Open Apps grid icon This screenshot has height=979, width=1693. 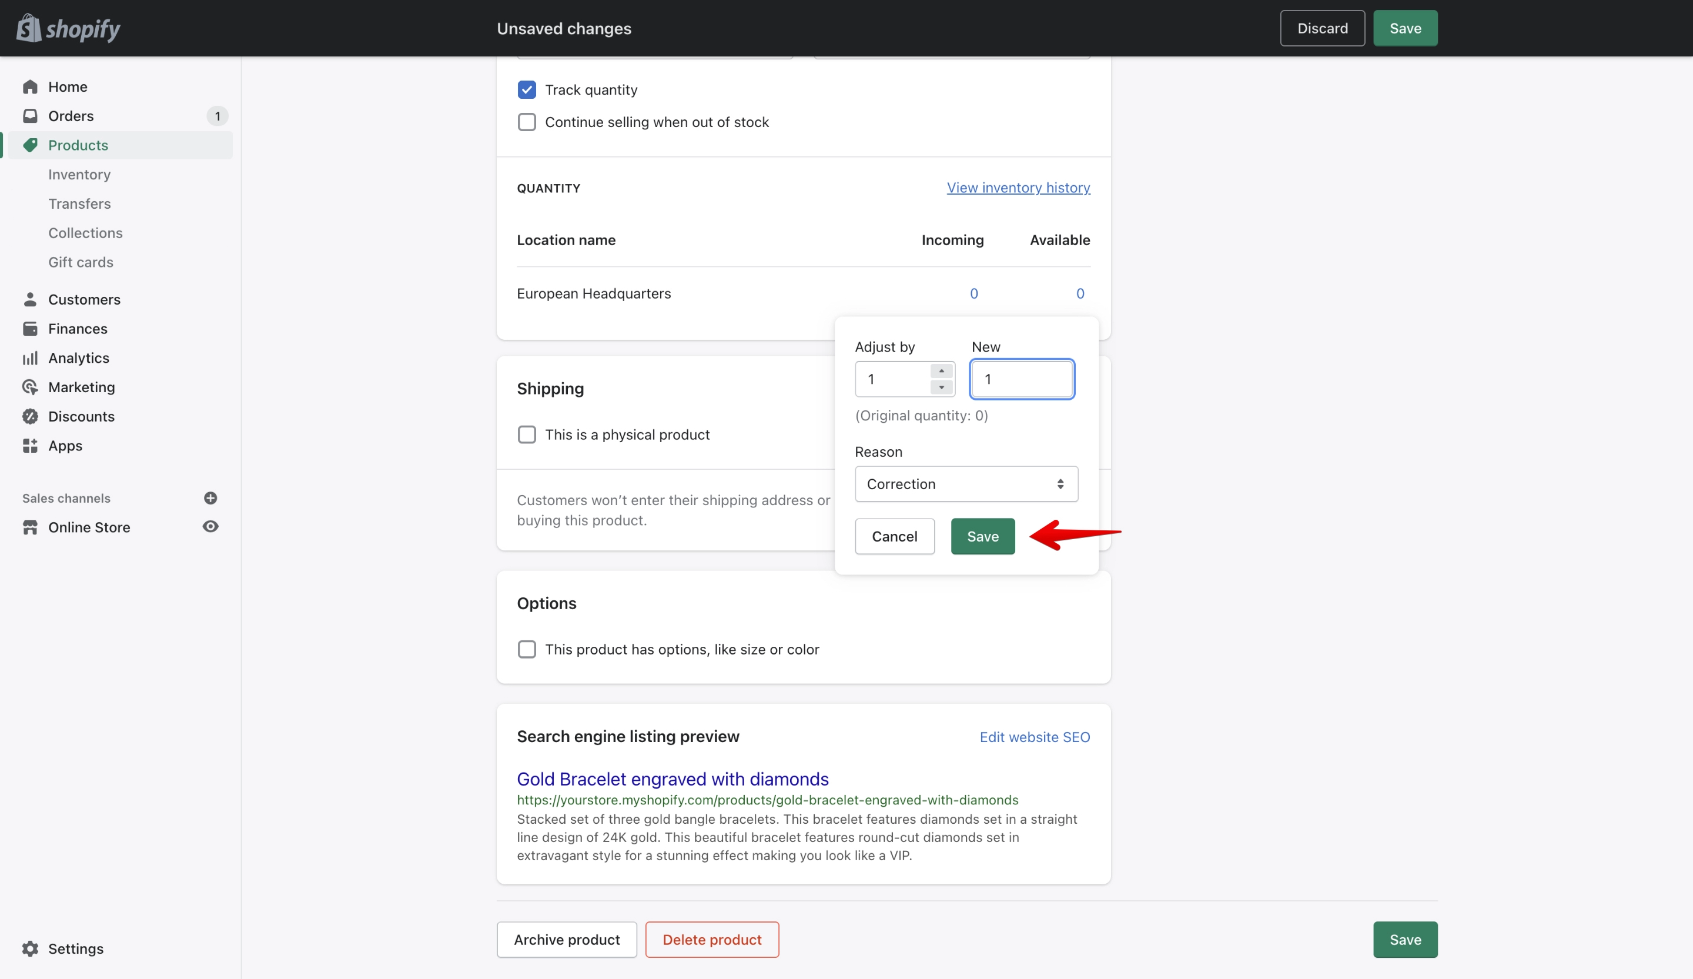coord(29,446)
